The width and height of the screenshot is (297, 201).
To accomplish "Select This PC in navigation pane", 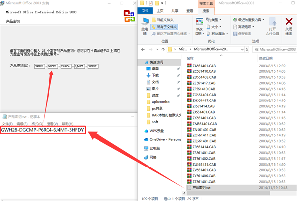I will tap(154, 148).
